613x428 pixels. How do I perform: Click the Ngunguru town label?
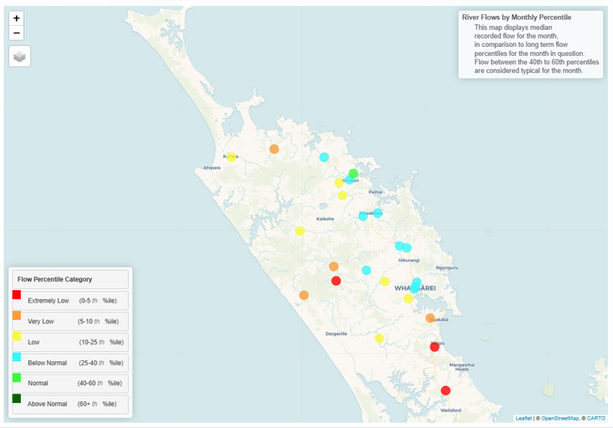447,267
